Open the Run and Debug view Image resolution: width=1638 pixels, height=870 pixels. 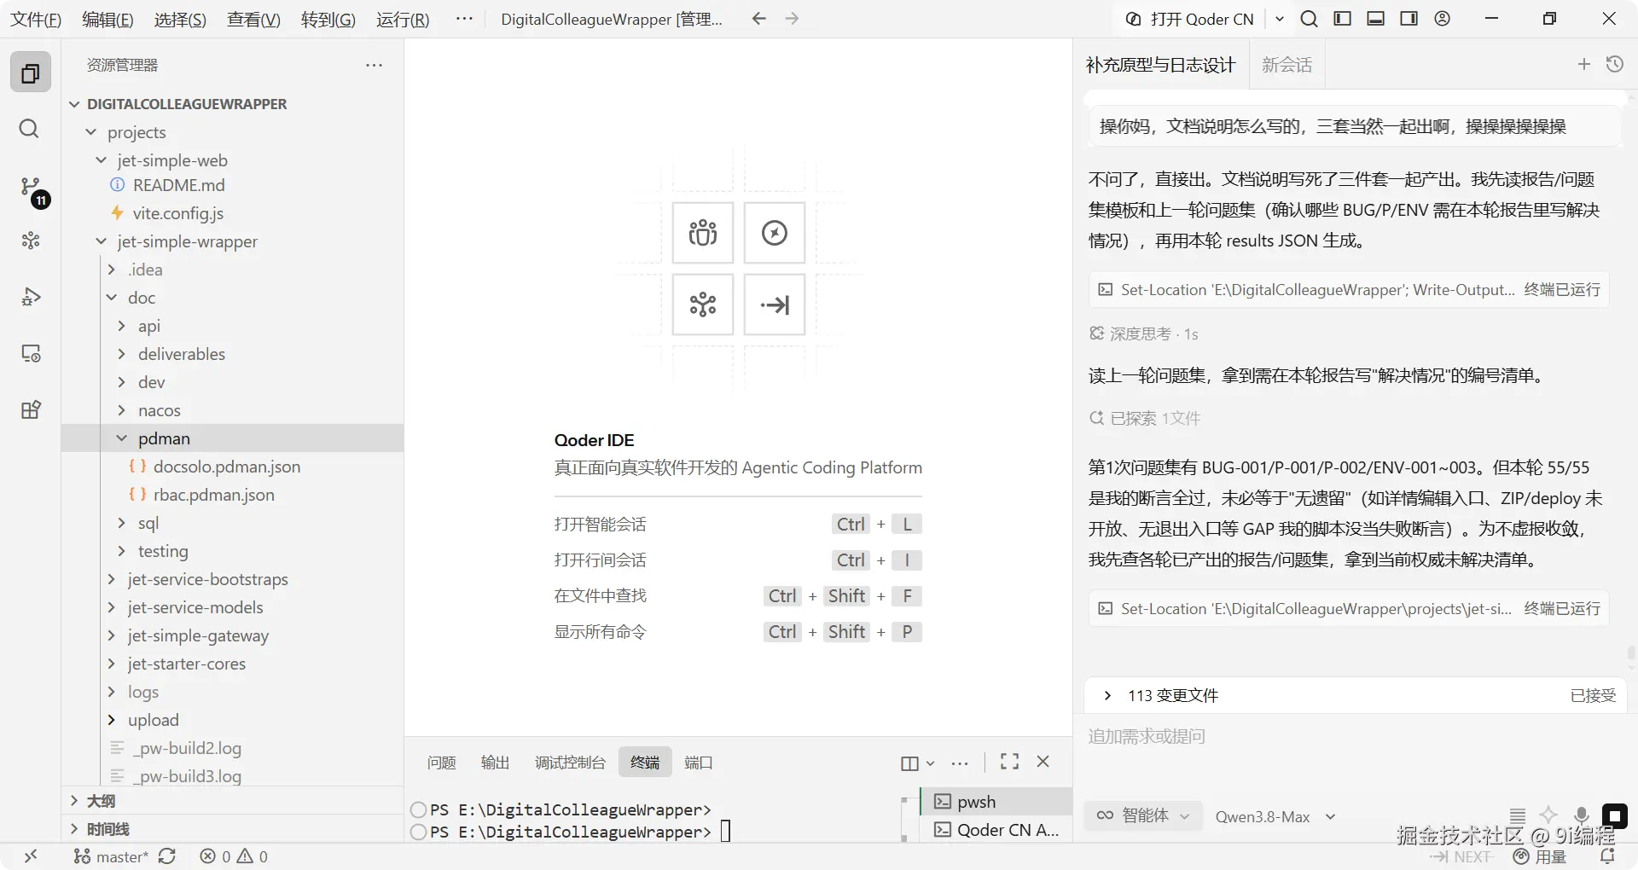pyautogui.click(x=31, y=297)
